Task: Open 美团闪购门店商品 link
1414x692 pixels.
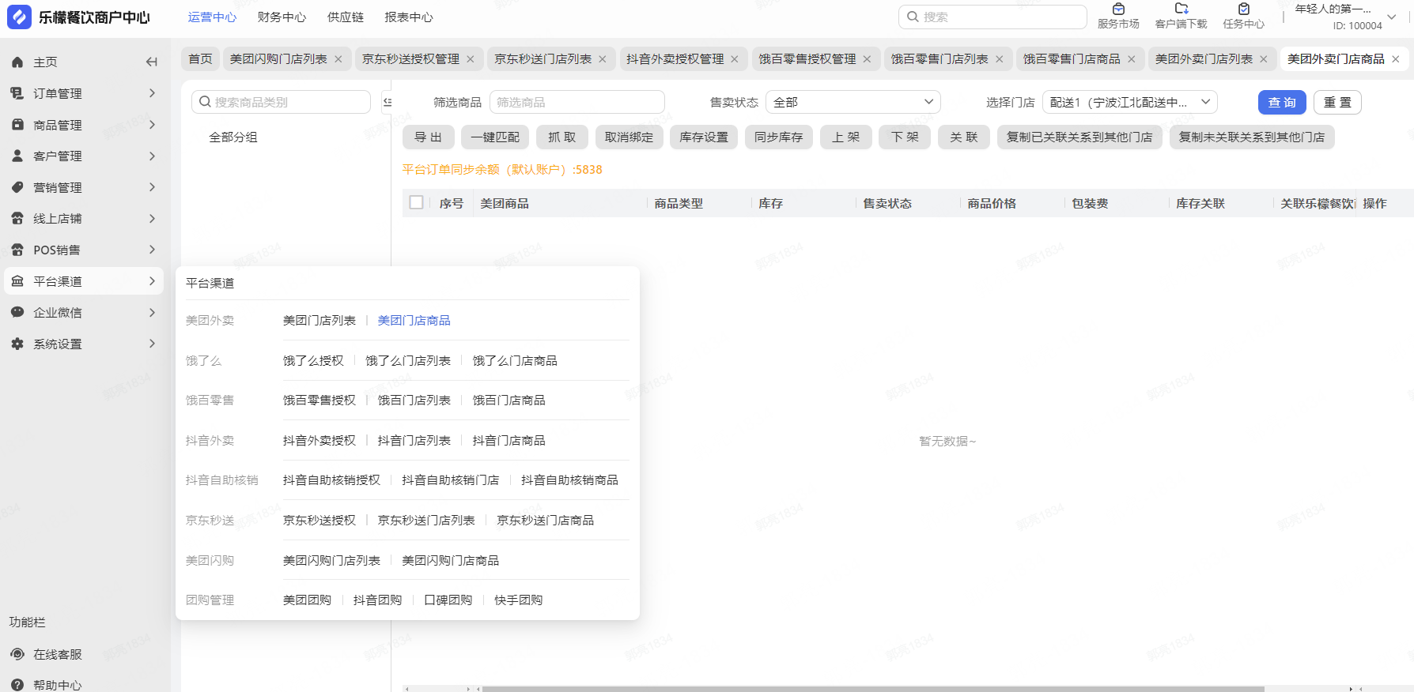Action: coord(450,560)
